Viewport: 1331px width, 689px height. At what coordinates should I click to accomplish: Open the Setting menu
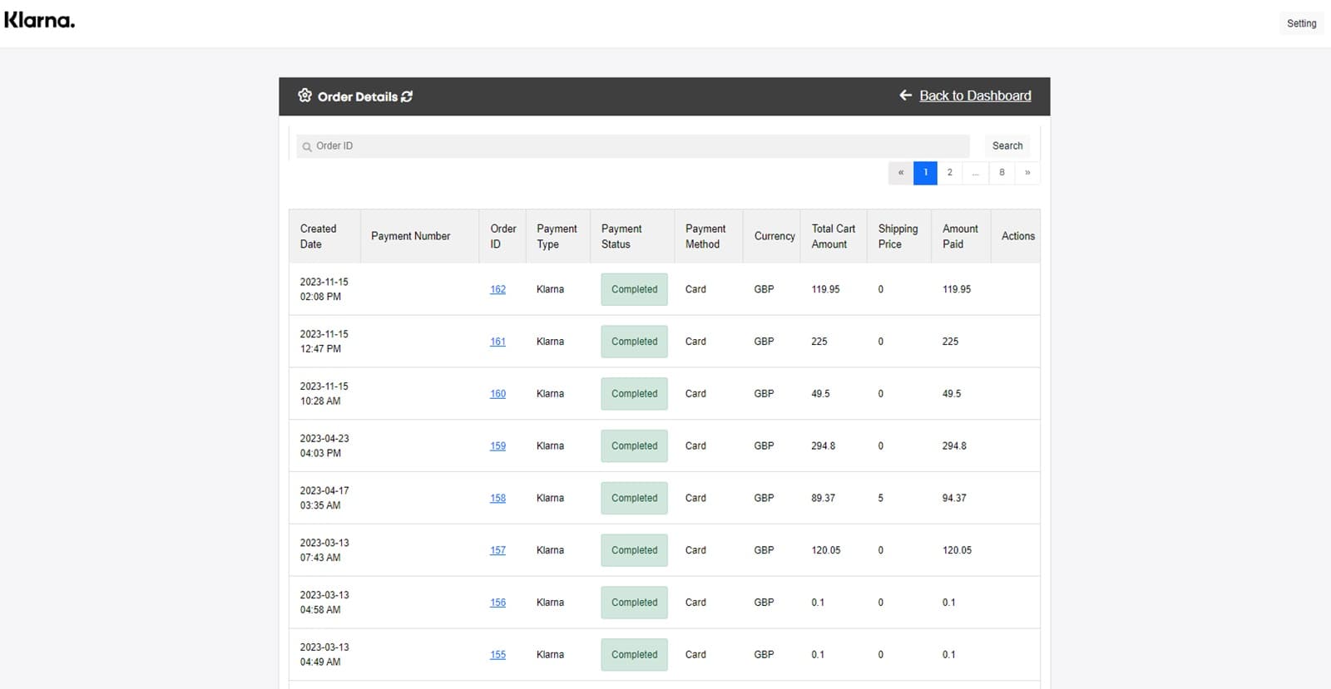click(1301, 23)
